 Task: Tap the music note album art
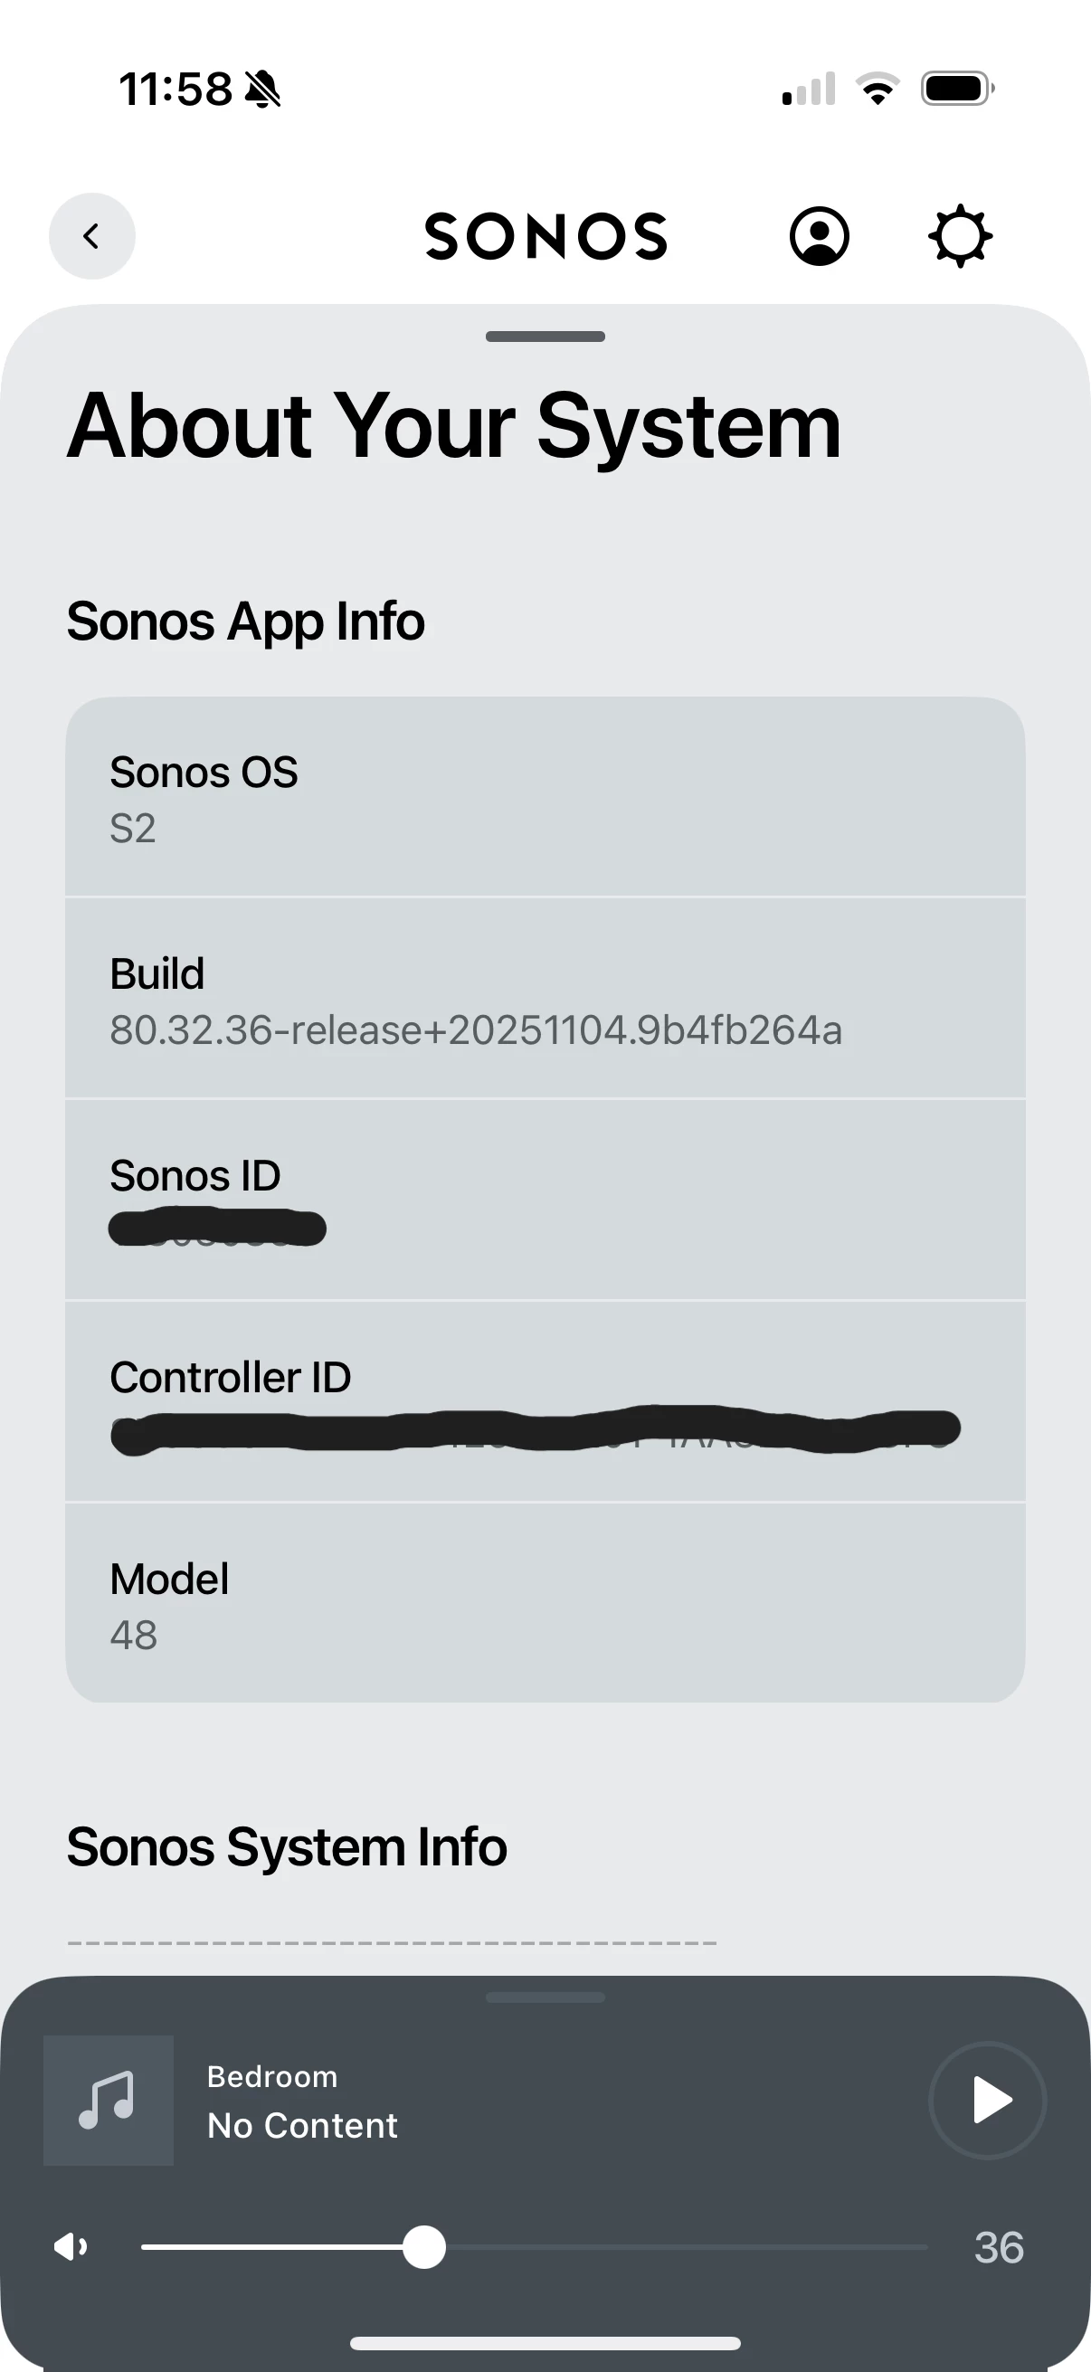tap(108, 2101)
